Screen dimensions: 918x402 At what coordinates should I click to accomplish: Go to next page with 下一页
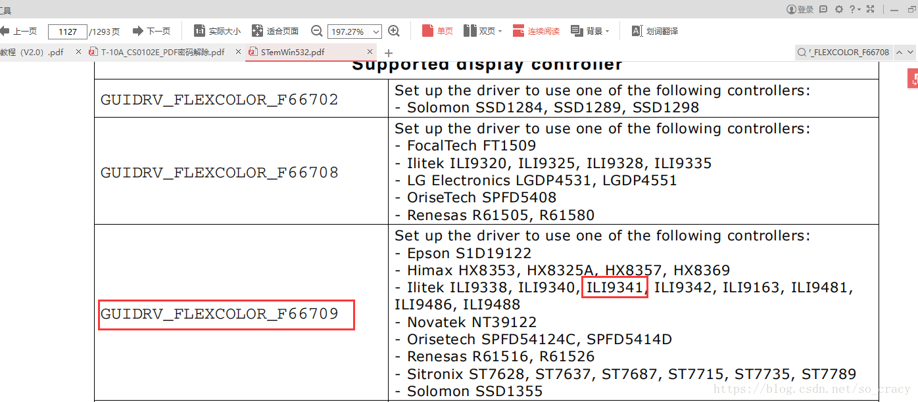point(151,31)
